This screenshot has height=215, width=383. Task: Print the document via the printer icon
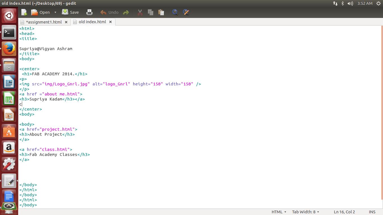pyautogui.click(x=89, y=12)
